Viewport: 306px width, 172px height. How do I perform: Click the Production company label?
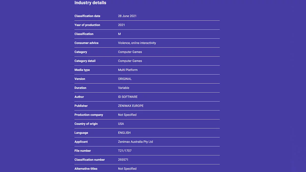tap(89, 115)
